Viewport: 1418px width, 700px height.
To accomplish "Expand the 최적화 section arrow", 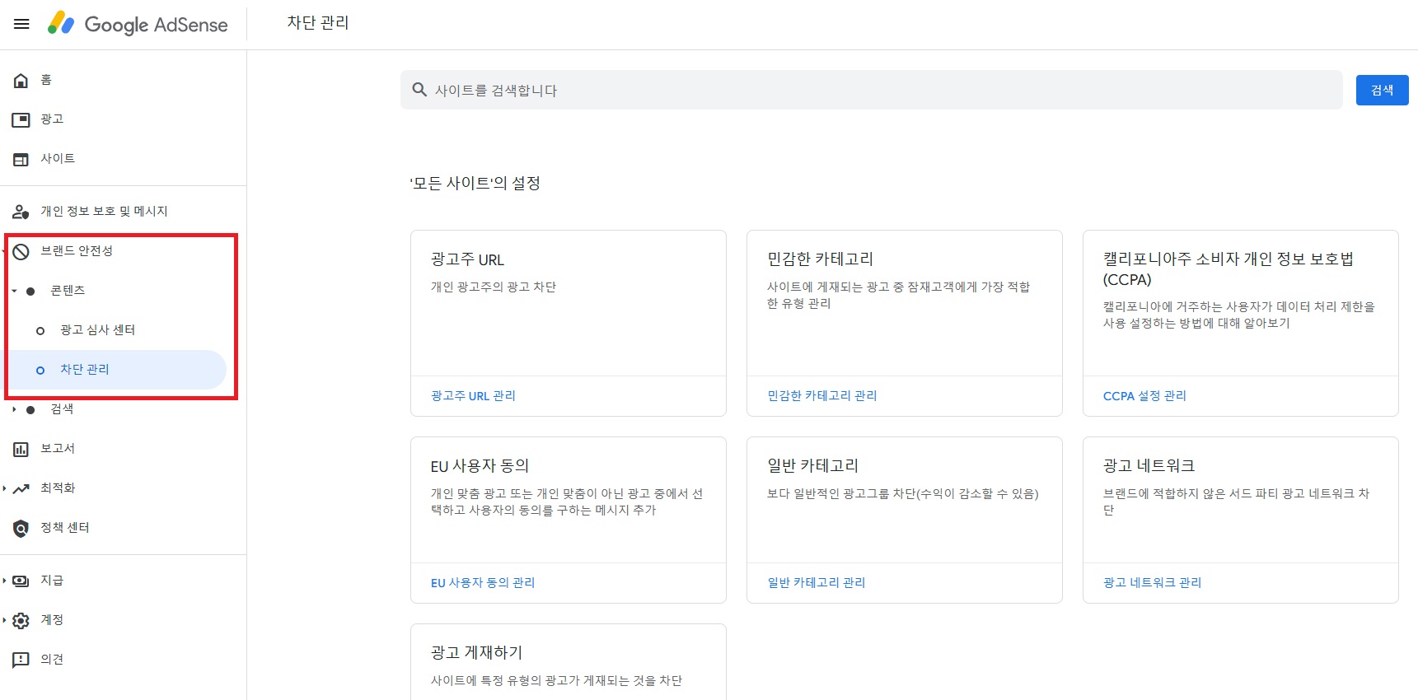I will (4, 488).
